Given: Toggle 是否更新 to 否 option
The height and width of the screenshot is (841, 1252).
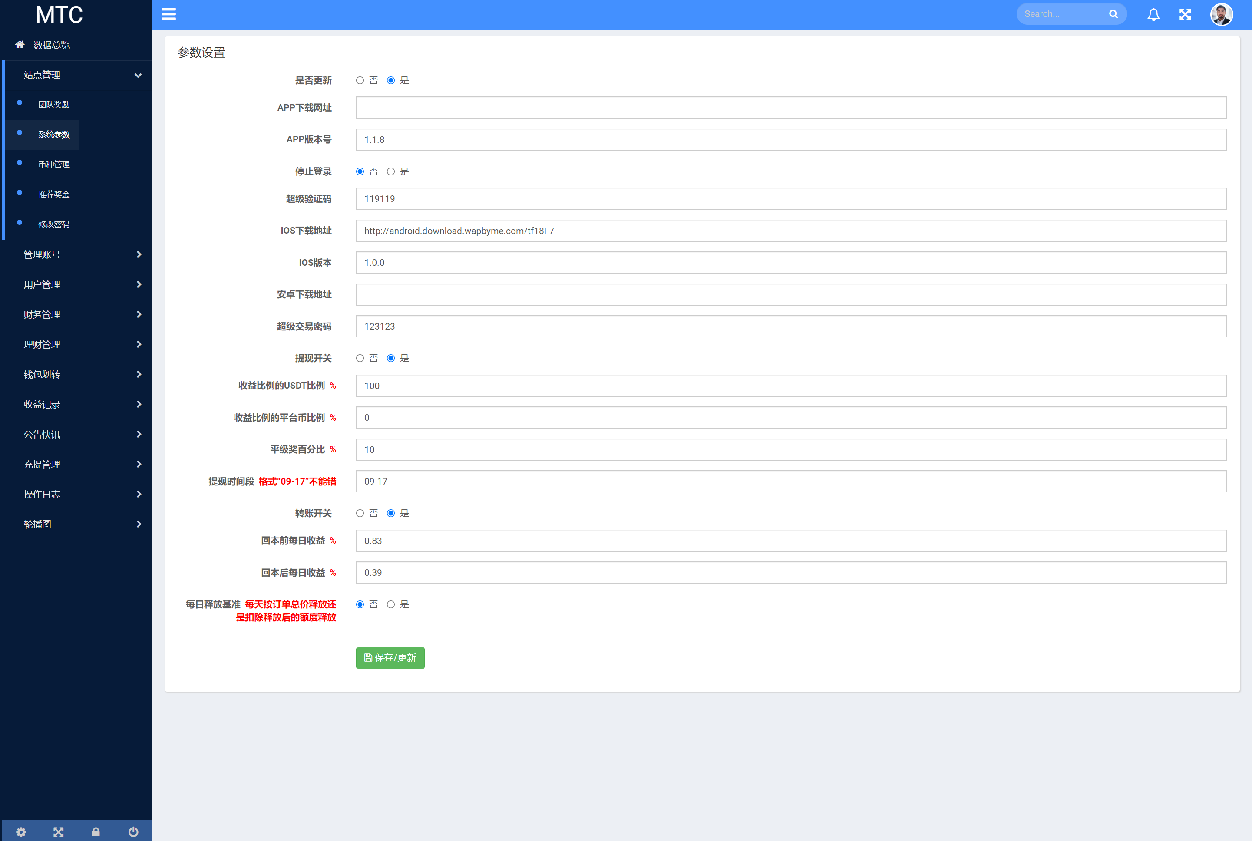Looking at the screenshot, I should coord(360,80).
